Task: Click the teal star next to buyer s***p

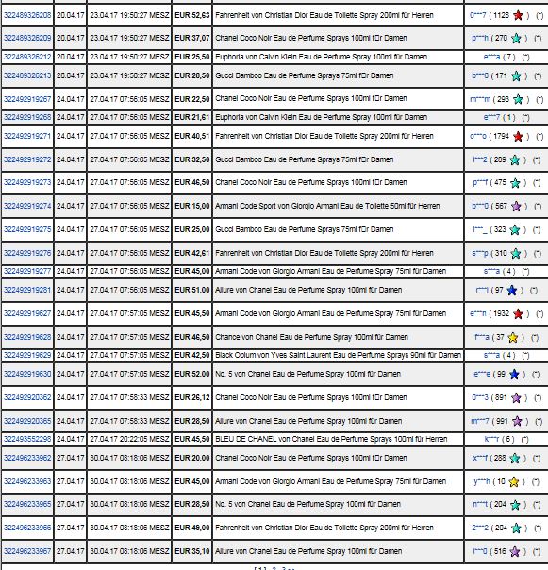Action: pos(516,253)
